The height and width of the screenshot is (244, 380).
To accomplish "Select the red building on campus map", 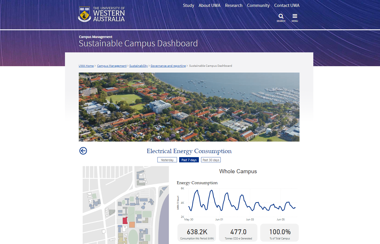I will point(125,221).
